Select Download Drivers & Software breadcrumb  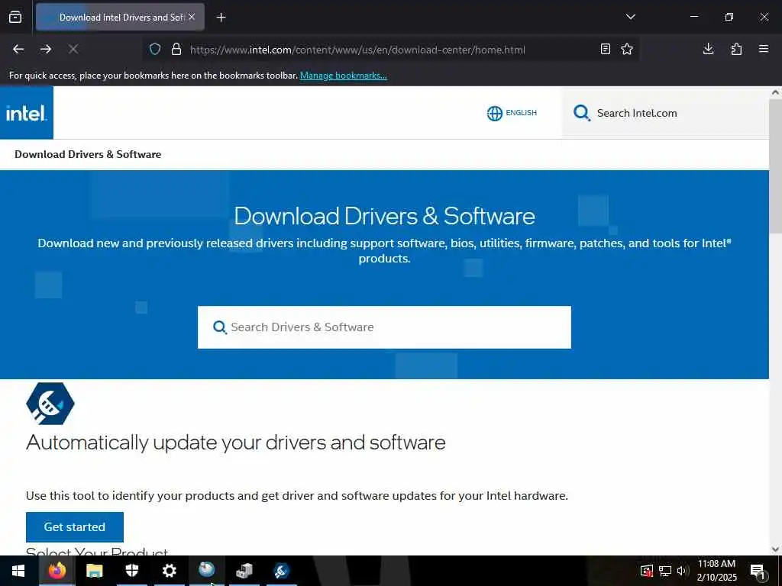[88, 154]
